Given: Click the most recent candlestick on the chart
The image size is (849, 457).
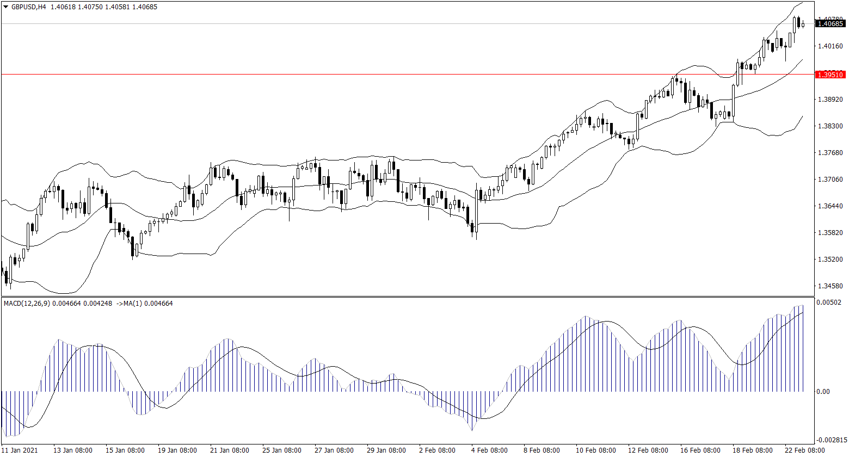Looking at the screenshot, I should coord(803,24).
